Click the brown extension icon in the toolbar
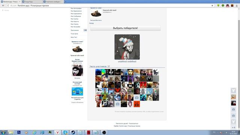The height and width of the screenshot is (135, 240). [232, 6]
